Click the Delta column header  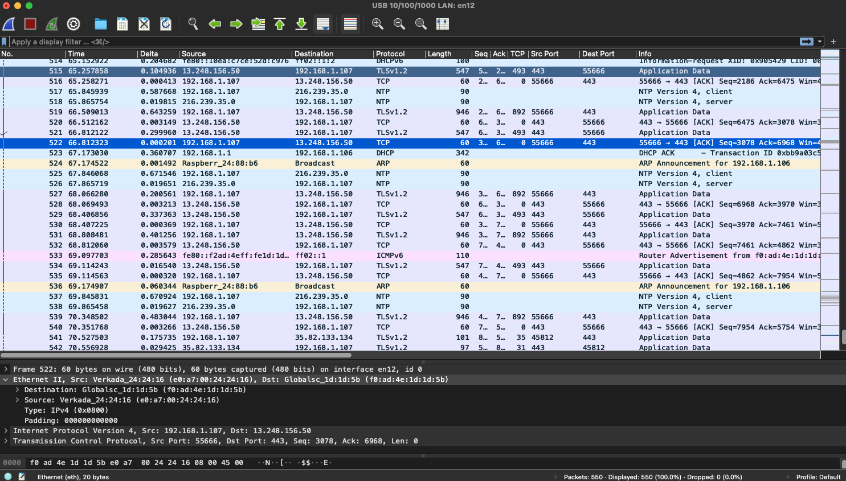[x=149, y=54]
